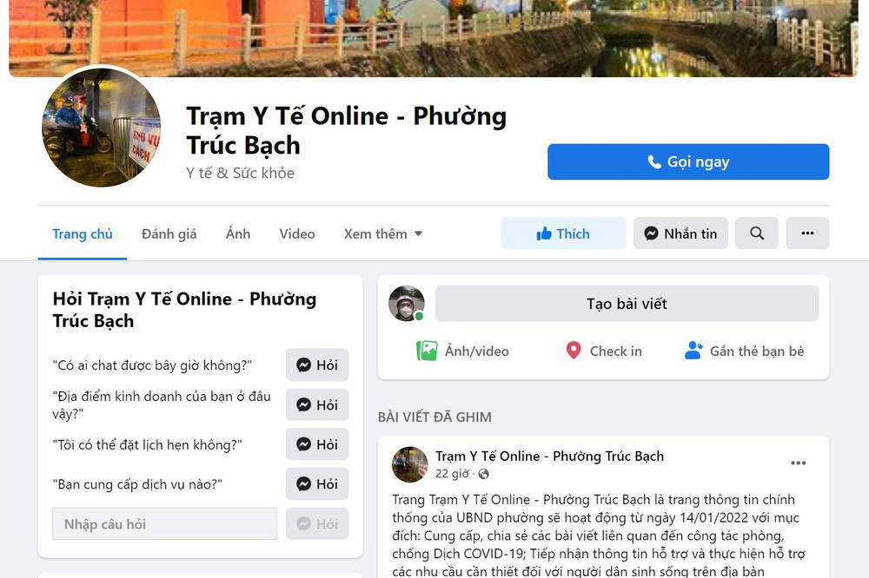The width and height of the screenshot is (869, 578).
Task: Select the Video tab
Action: (x=297, y=233)
